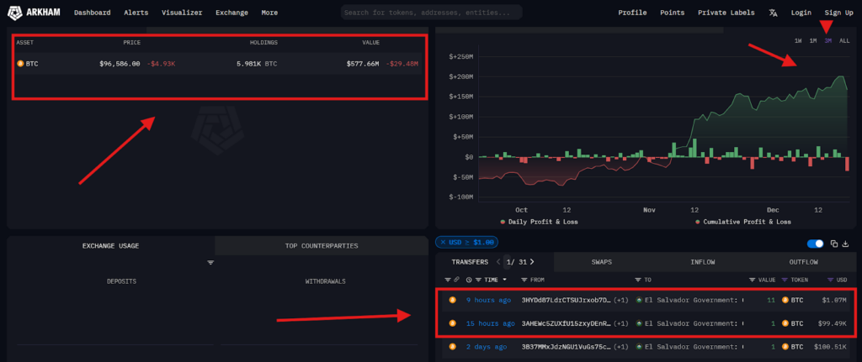Click the BTC icon in the asset row
862x362 pixels.
20,64
